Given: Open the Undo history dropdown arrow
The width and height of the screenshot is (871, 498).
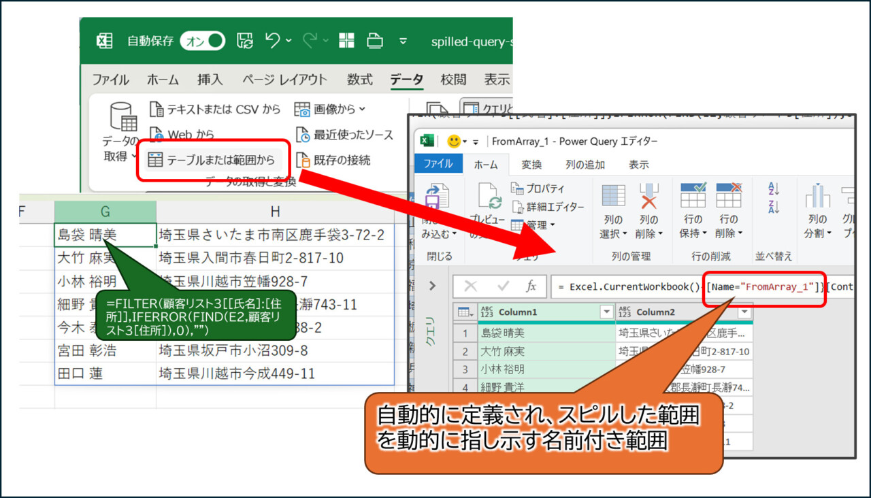Looking at the screenshot, I should [x=289, y=41].
